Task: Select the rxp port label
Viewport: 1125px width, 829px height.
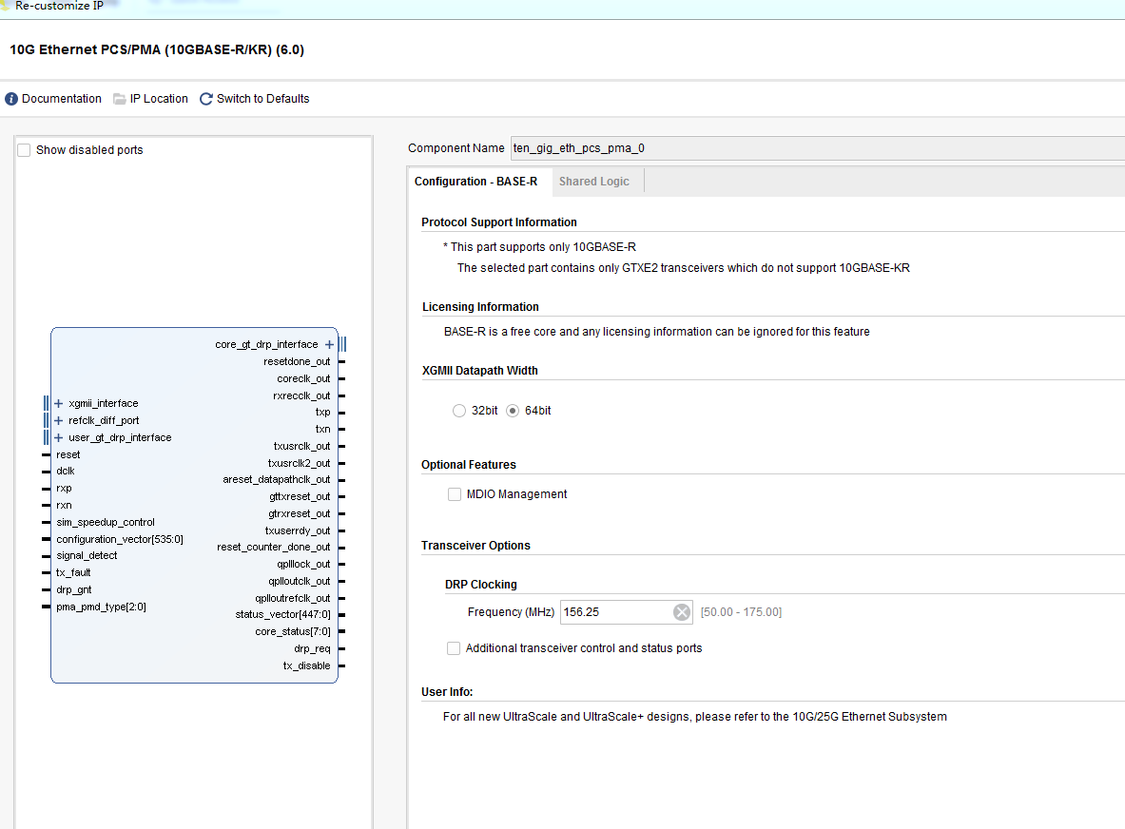Action: (64, 489)
